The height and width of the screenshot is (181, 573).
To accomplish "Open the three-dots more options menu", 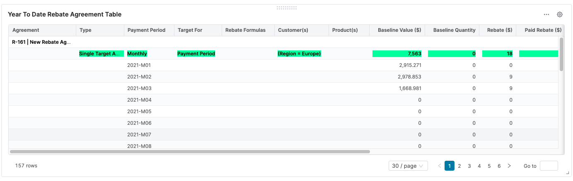I will tap(546, 14).
